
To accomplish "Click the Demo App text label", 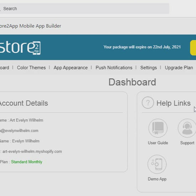I will coord(157,179).
